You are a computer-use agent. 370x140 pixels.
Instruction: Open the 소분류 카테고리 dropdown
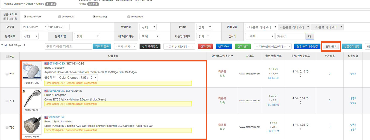coord(327,27)
